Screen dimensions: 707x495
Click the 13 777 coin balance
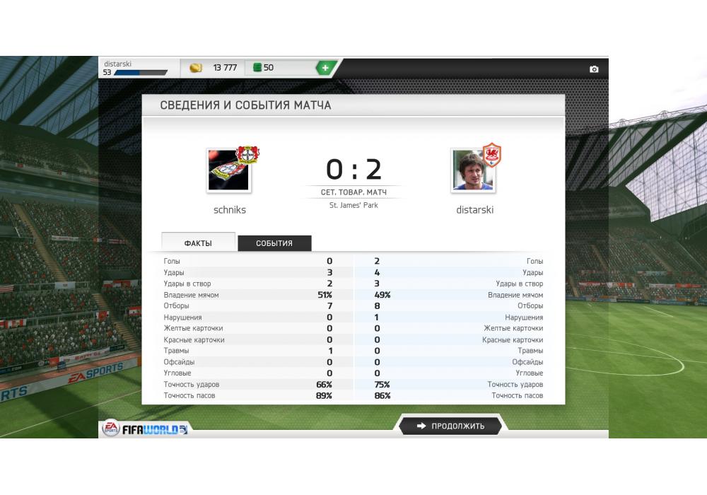225,68
